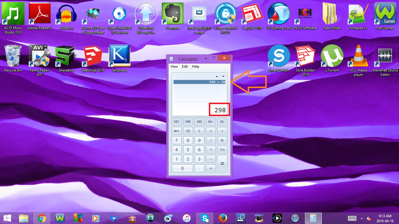Image resolution: width=399 pixels, height=224 pixels.
Task: Clear entry with the CE button
Action: click(x=188, y=131)
